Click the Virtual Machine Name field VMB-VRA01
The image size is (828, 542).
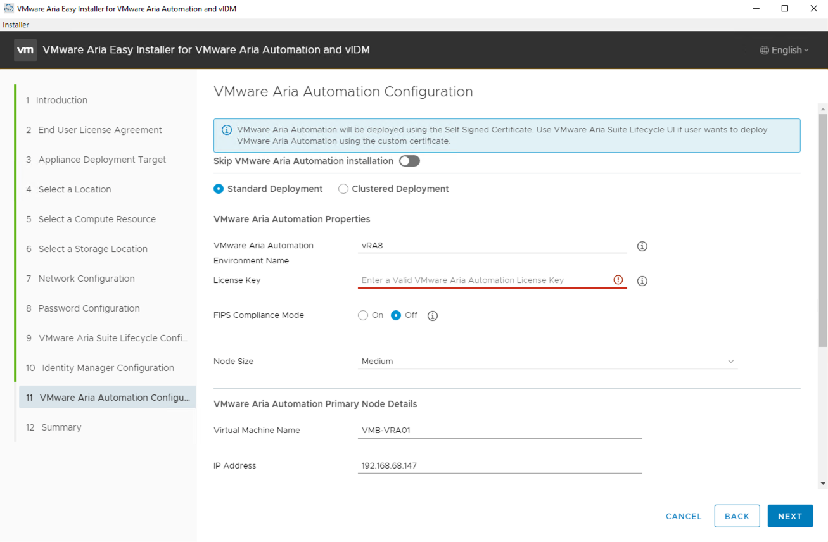pos(500,431)
